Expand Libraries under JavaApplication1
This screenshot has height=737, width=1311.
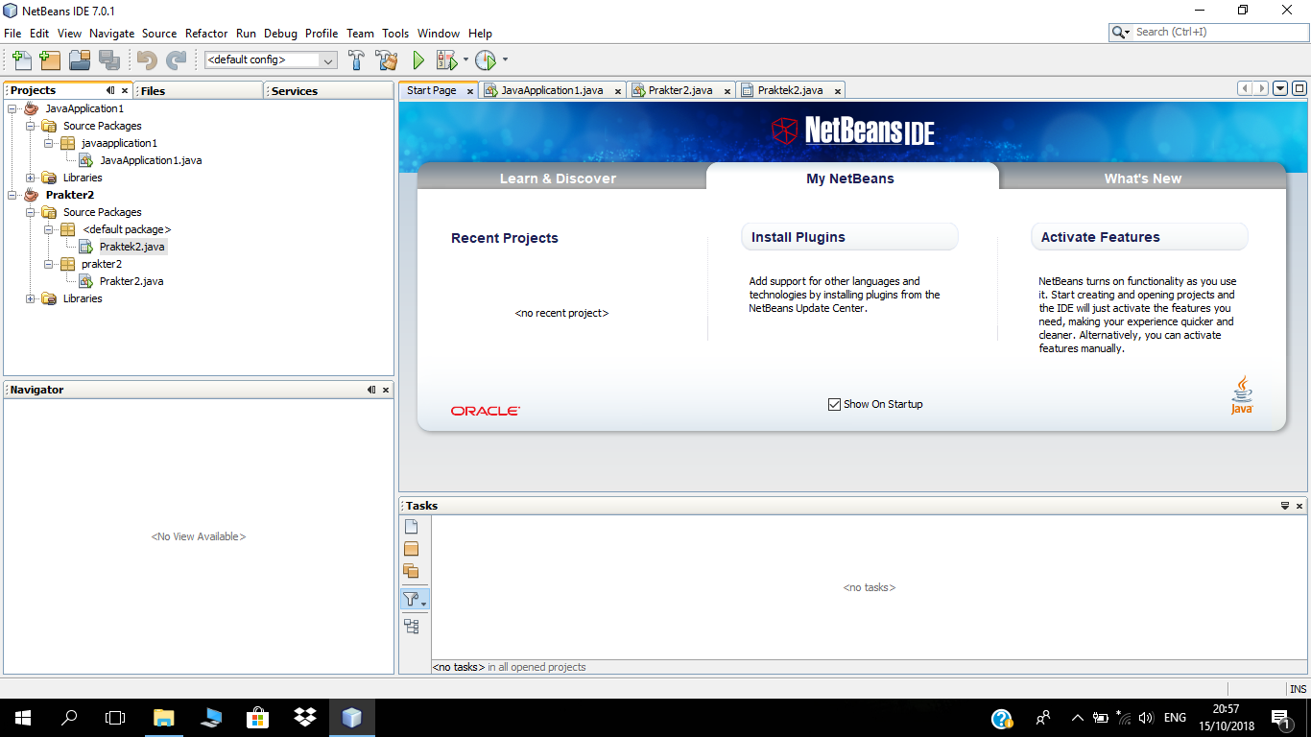(x=31, y=178)
